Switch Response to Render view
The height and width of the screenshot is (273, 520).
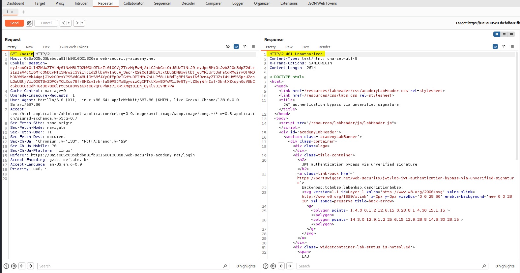(324, 47)
